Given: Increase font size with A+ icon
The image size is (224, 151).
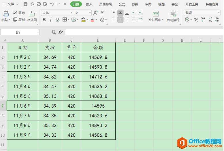Looking at the screenshot, I should [x=95, y=13].
